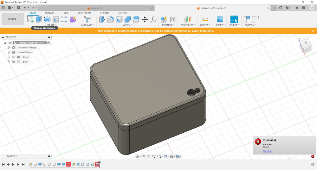317x170 pixels.
Task: Open the MODIFY dropdown menu
Action: pos(127,25)
